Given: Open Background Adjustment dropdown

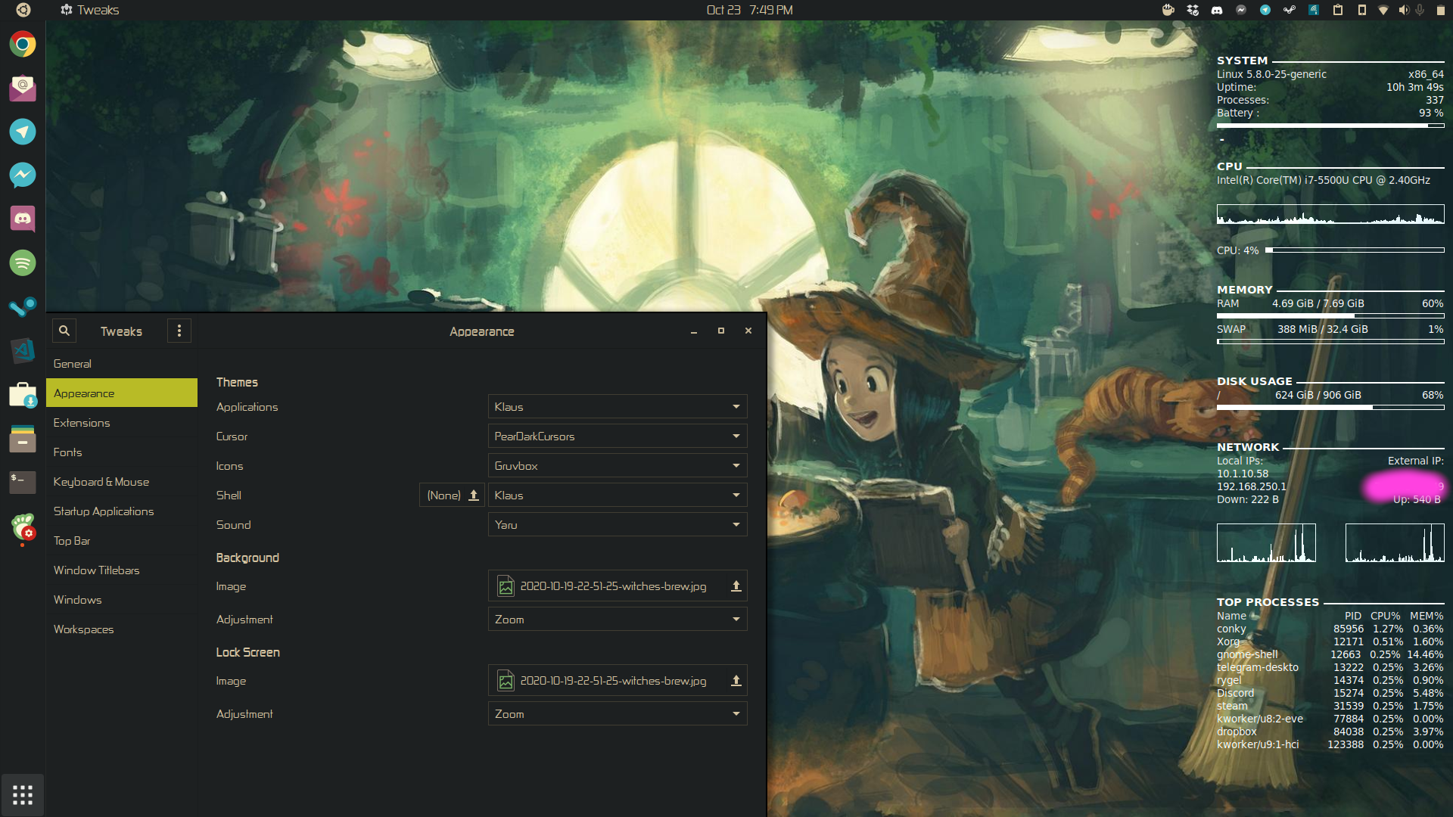Looking at the screenshot, I should 618,620.
